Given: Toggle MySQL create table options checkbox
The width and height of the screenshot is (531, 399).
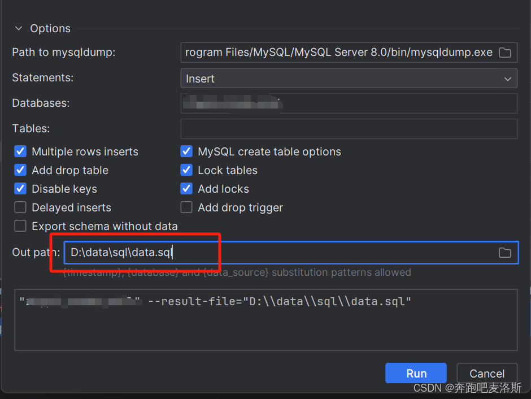Looking at the screenshot, I should 186,151.
